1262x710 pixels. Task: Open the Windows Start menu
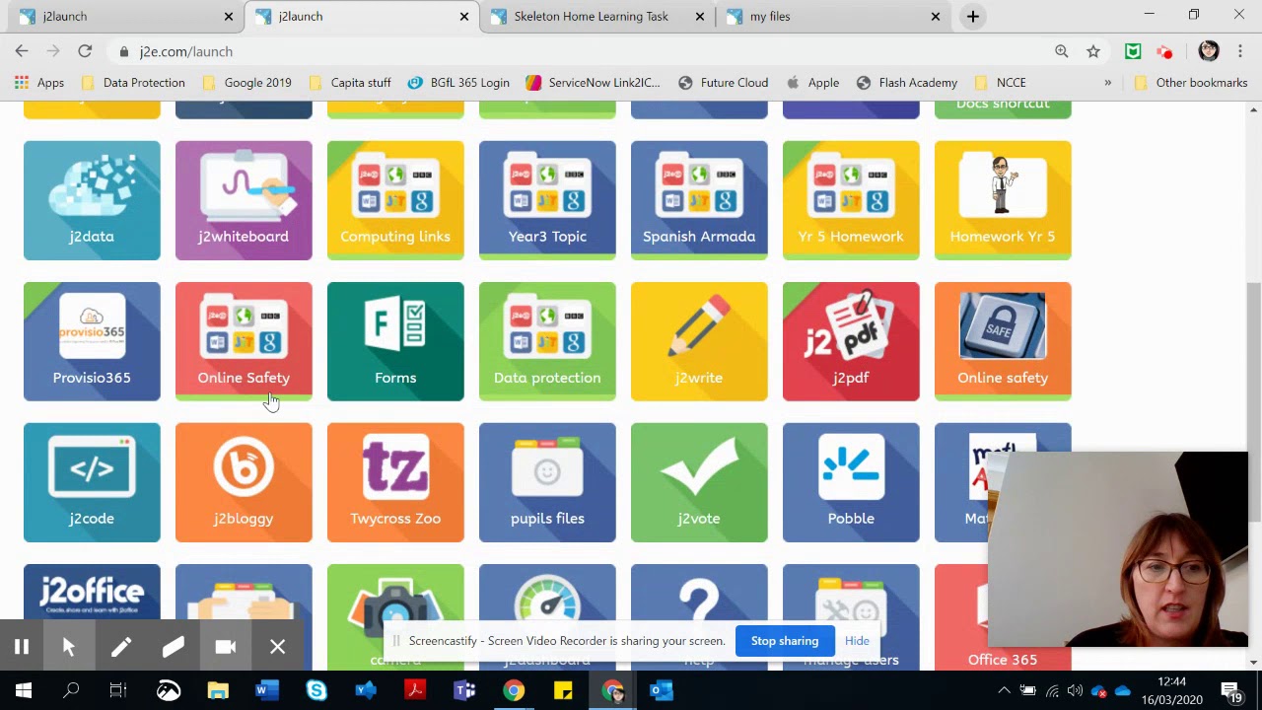tap(24, 690)
